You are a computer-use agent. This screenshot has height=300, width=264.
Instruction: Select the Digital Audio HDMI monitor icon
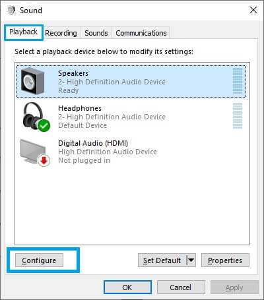coord(35,152)
